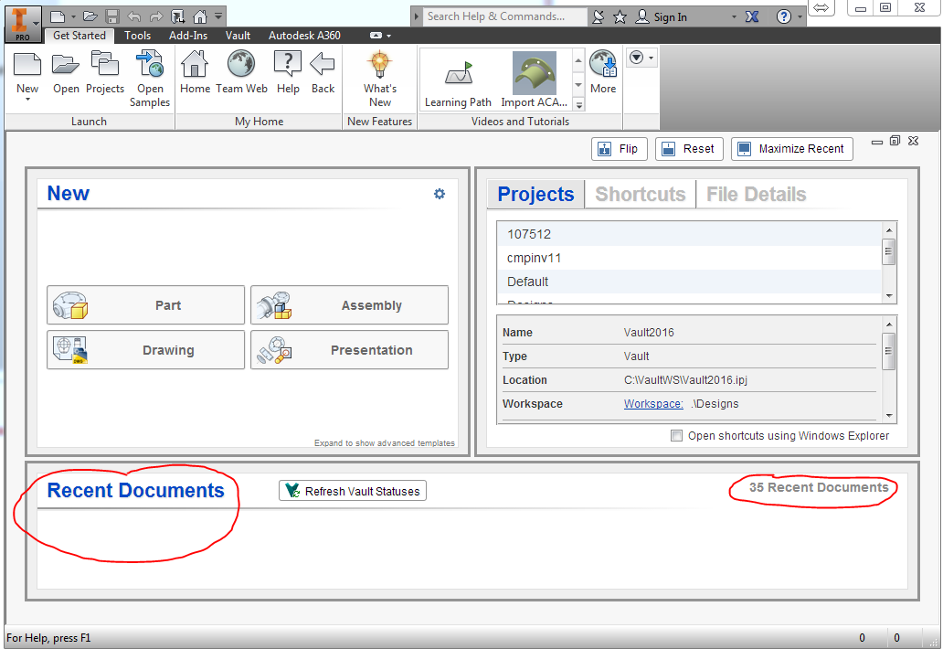Open the circled arrow ribbon dropdown
943x649 pixels.
[x=641, y=58]
